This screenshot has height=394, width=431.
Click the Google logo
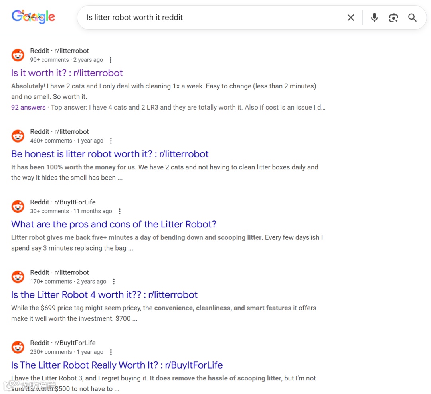pyautogui.click(x=33, y=17)
